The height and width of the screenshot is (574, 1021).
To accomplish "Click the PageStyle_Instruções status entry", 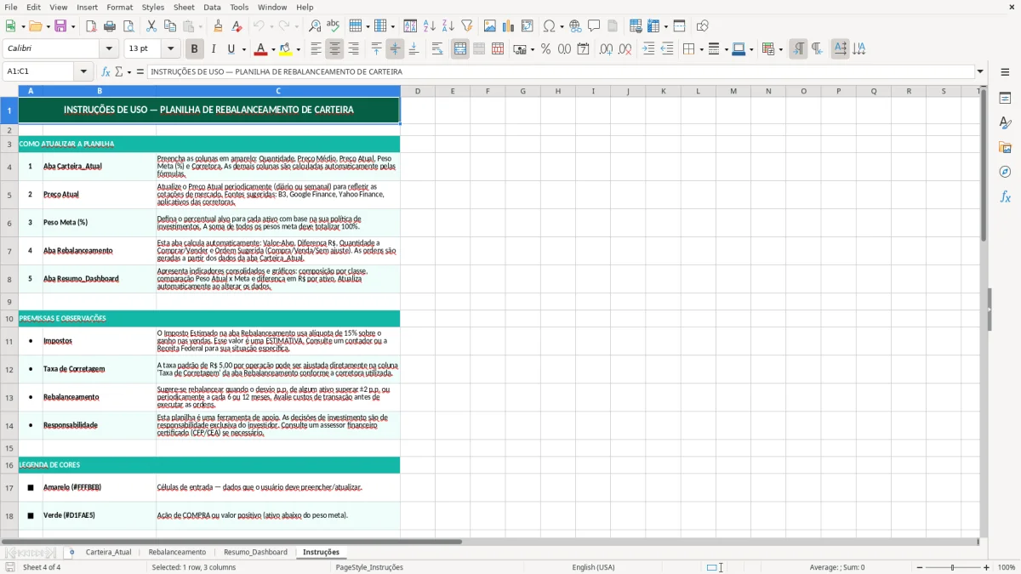I will pos(369,567).
